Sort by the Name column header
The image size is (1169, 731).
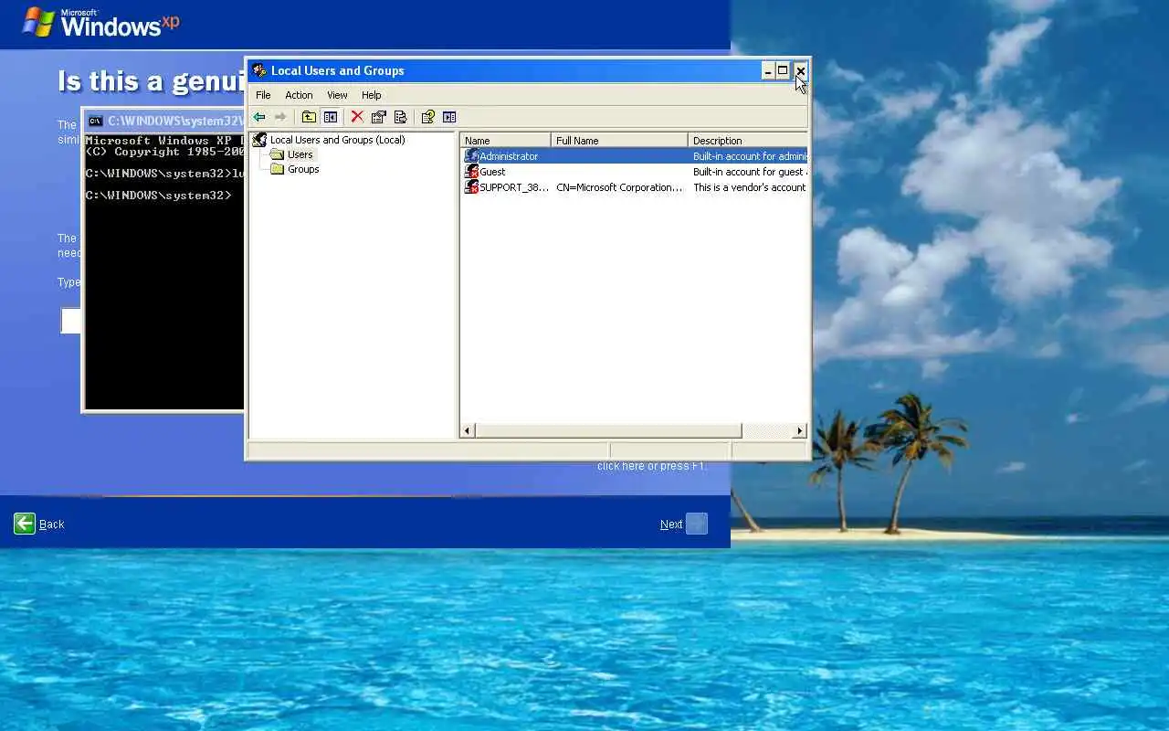coord(506,141)
